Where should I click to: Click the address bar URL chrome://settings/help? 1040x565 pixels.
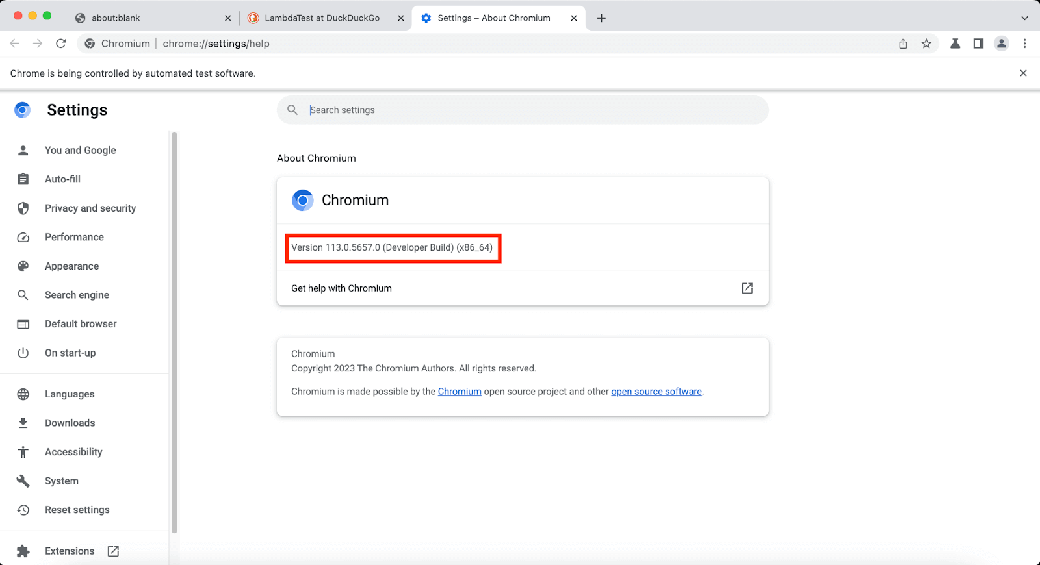point(216,44)
